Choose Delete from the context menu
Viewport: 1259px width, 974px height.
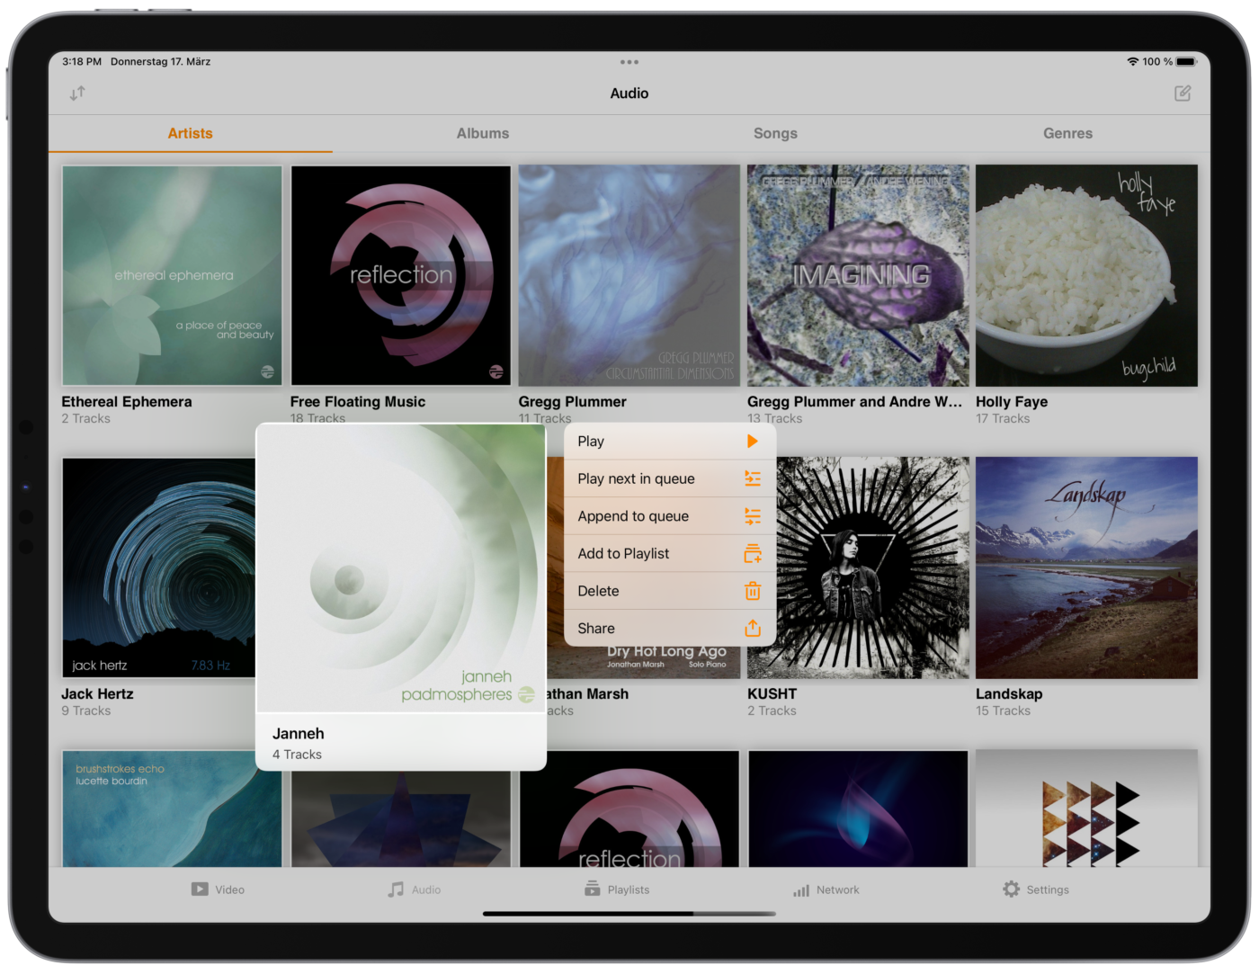(669, 592)
